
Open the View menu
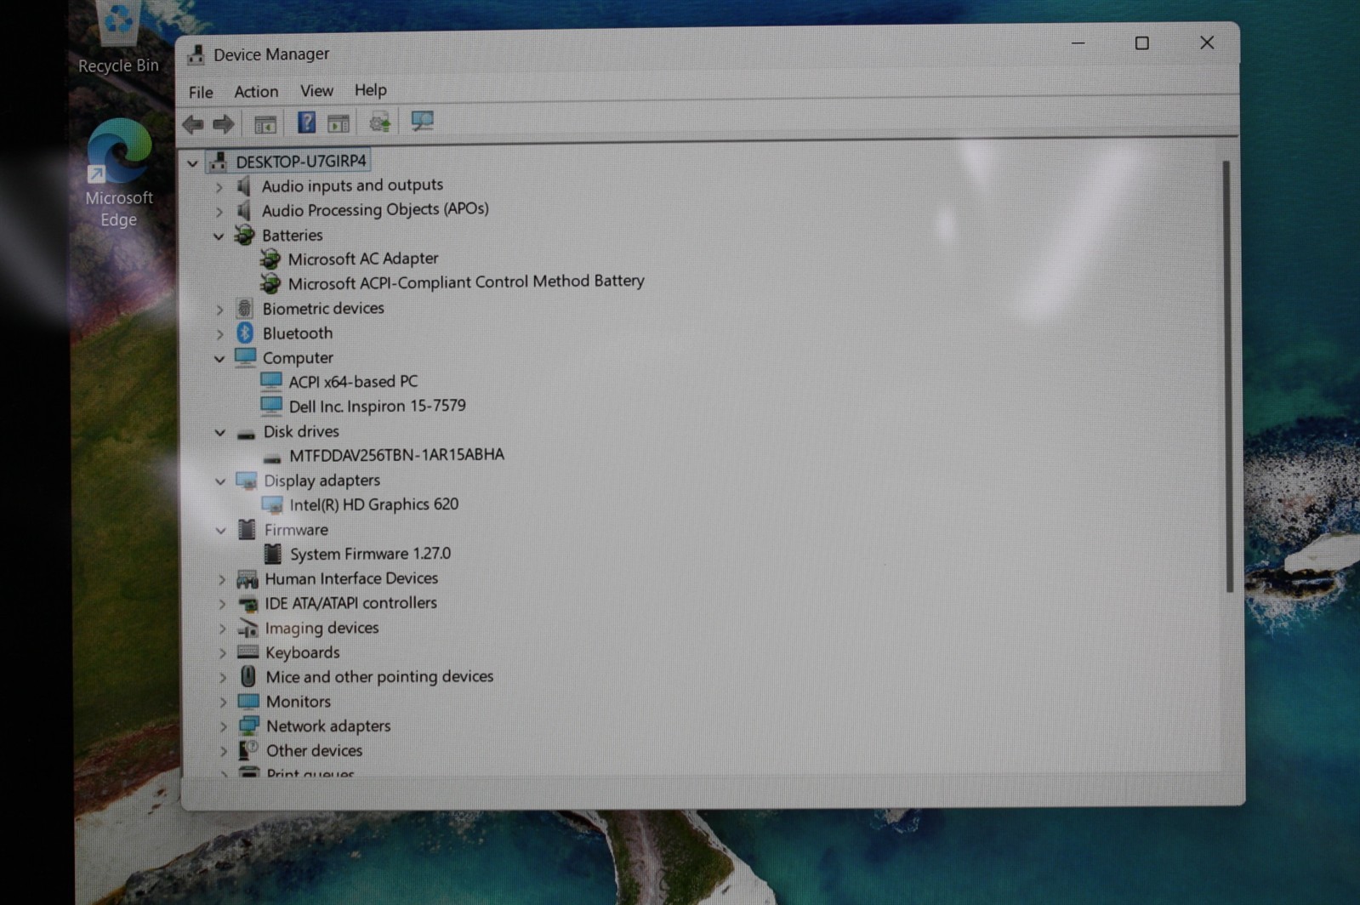coord(316,90)
